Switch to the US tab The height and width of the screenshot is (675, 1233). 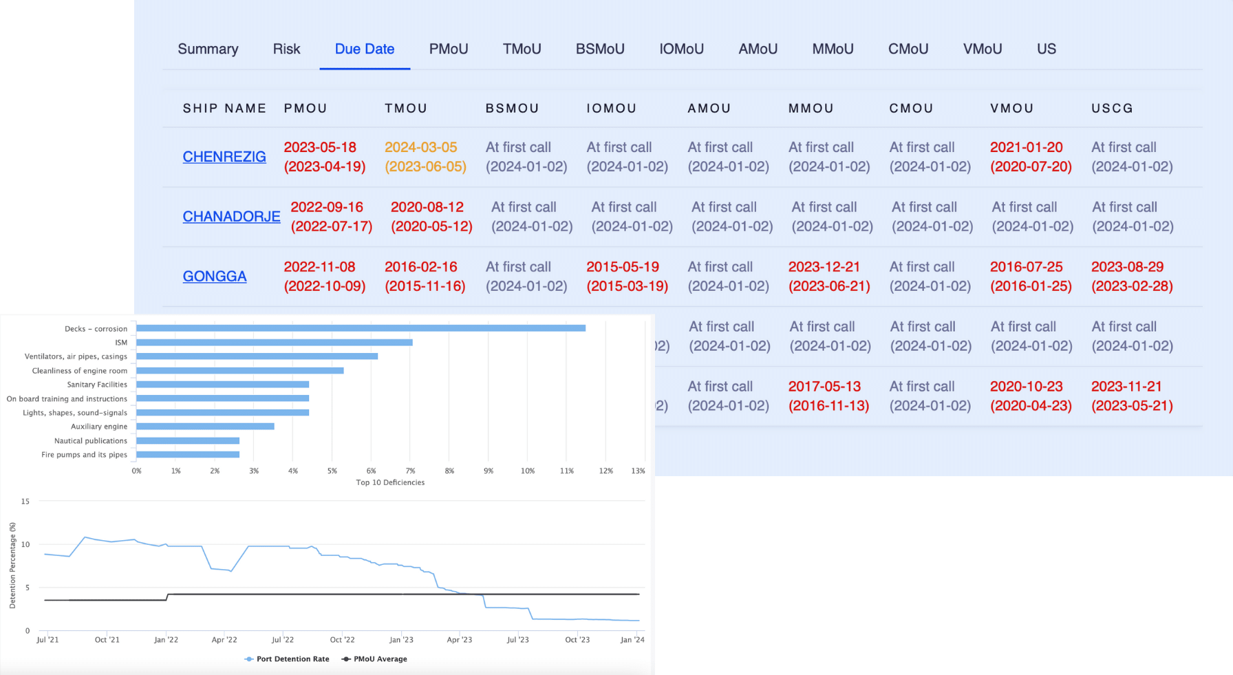point(1046,49)
